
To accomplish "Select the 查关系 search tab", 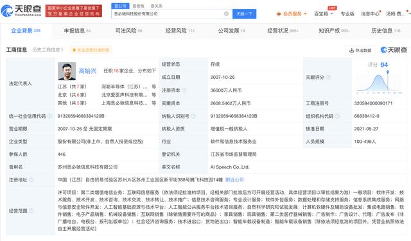I will (x=157, y=6).
